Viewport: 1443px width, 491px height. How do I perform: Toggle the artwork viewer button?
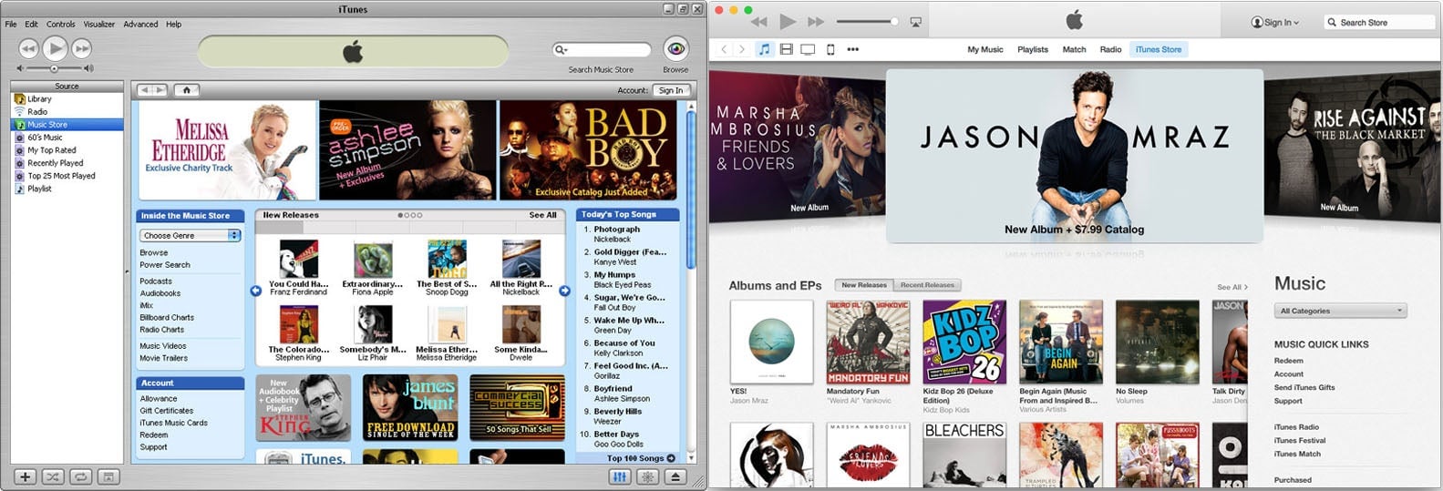pyautogui.click(x=108, y=476)
